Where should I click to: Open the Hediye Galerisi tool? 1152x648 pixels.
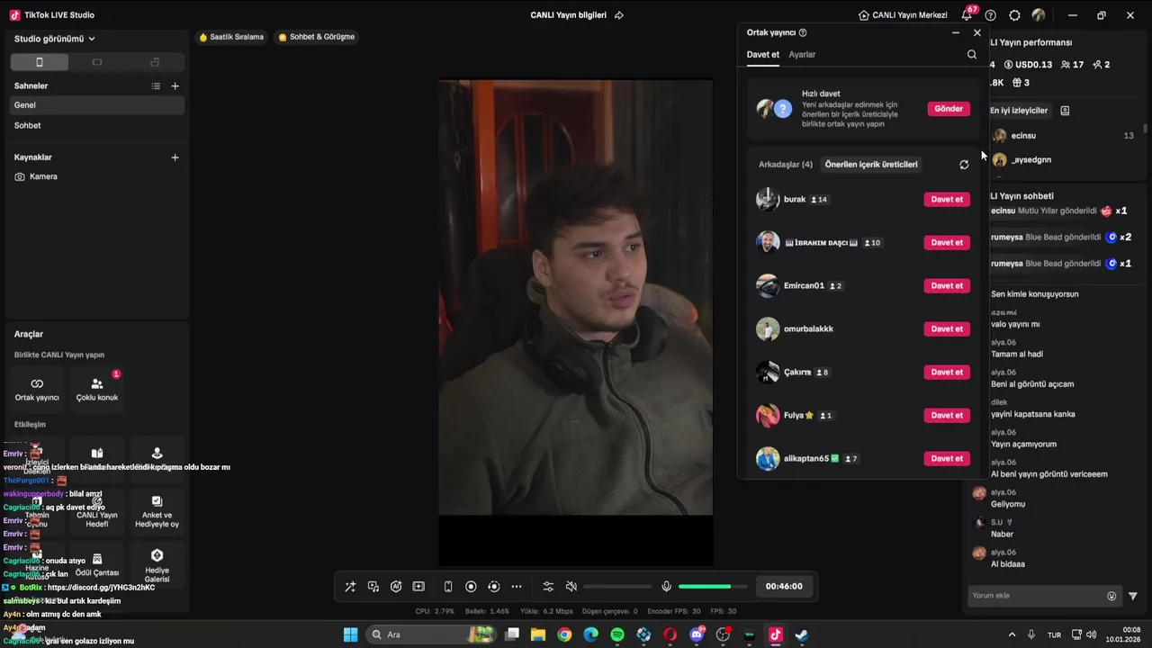157,566
